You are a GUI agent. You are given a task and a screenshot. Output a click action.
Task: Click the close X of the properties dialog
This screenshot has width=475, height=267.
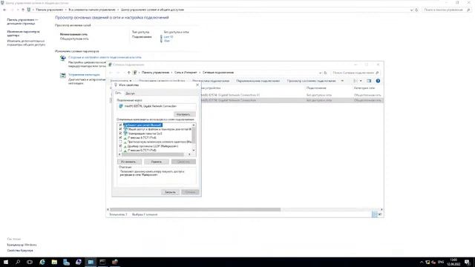[x=197, y=85]
